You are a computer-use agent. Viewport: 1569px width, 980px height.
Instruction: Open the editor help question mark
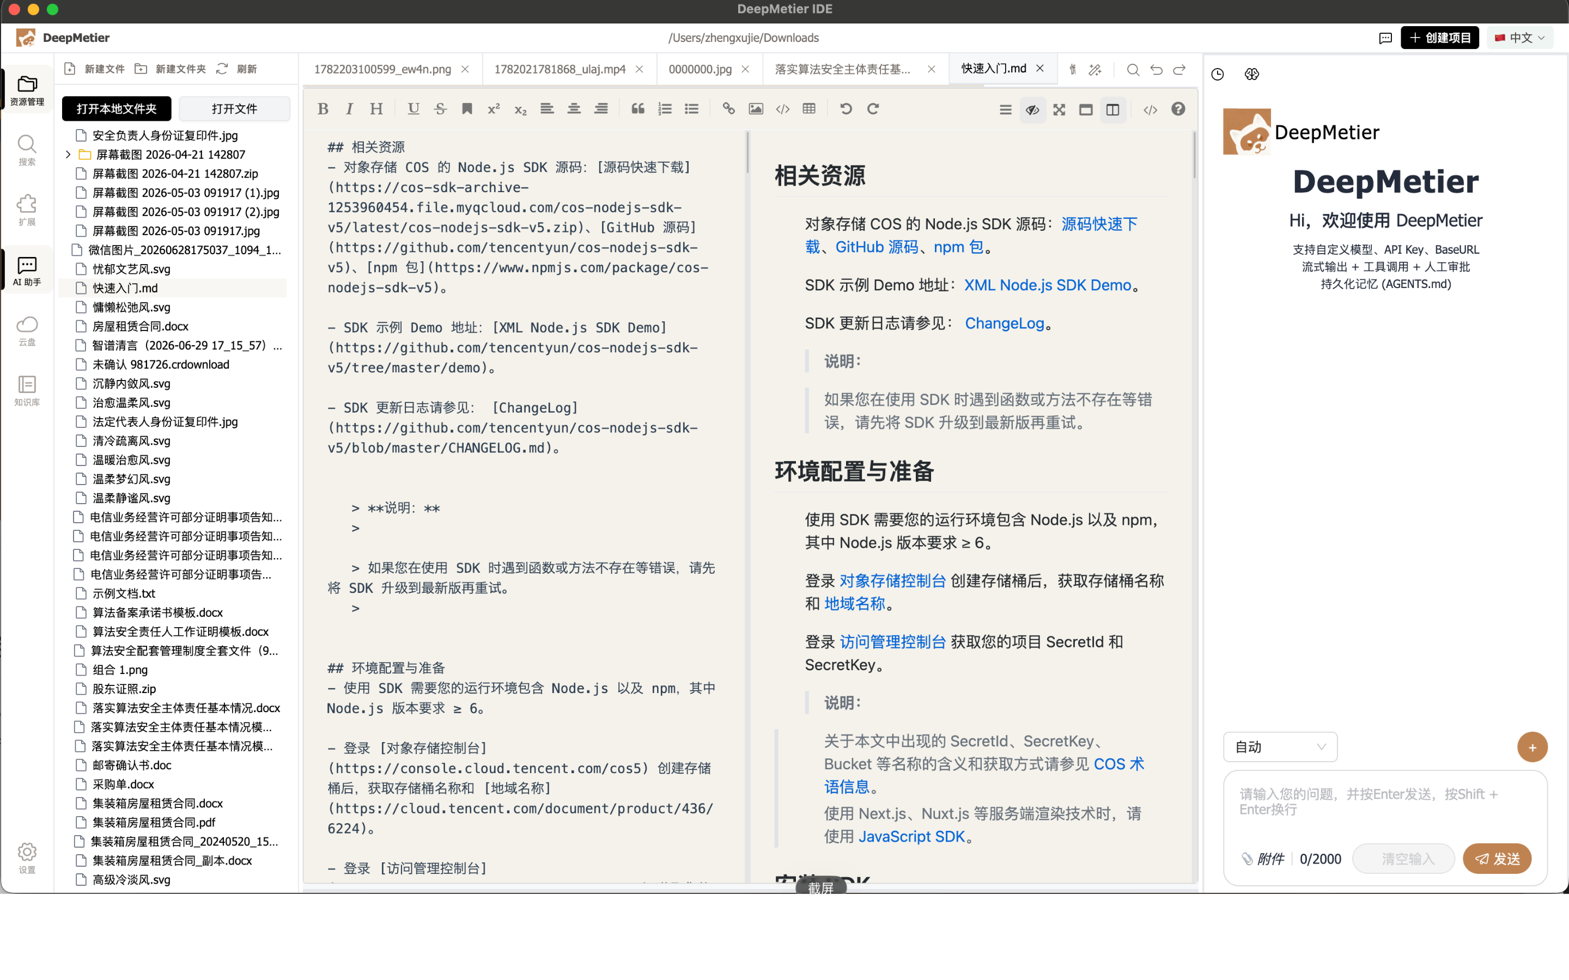coord(1178,109)
